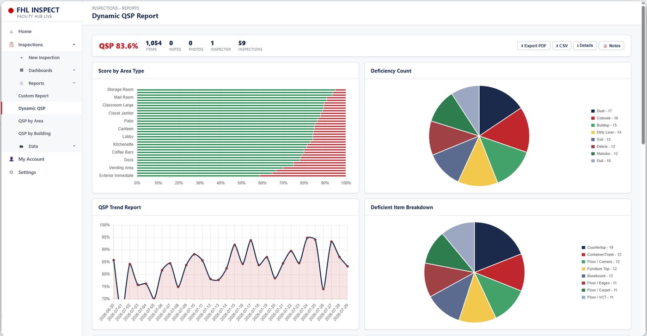Expand the Data submenu arrow
The height and width of the screenshot is (336, 647).
(74, 146)
